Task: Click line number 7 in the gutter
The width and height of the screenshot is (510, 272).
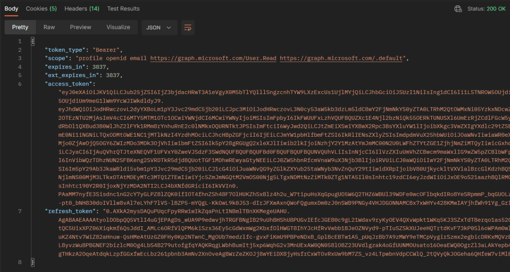Action: pyautogui.click(x=19, y=210)
